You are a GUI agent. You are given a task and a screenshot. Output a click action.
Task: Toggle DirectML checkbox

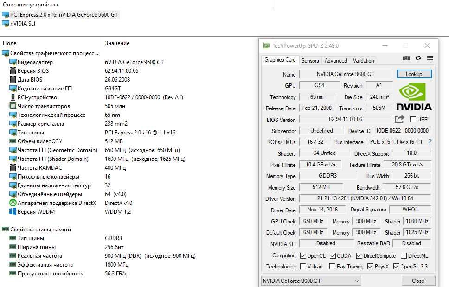pyautogui.click(x=404, y=255)
